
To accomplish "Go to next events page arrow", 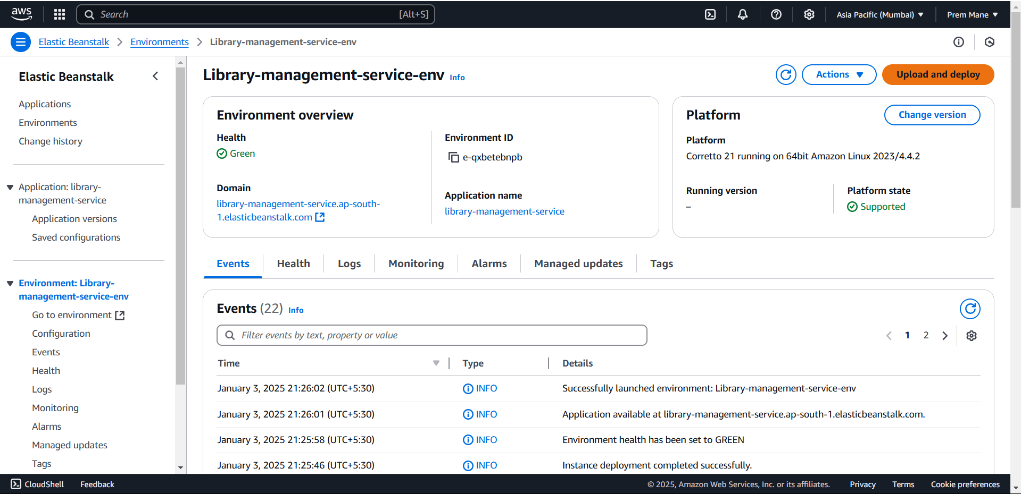I will [x=945, y=336].
